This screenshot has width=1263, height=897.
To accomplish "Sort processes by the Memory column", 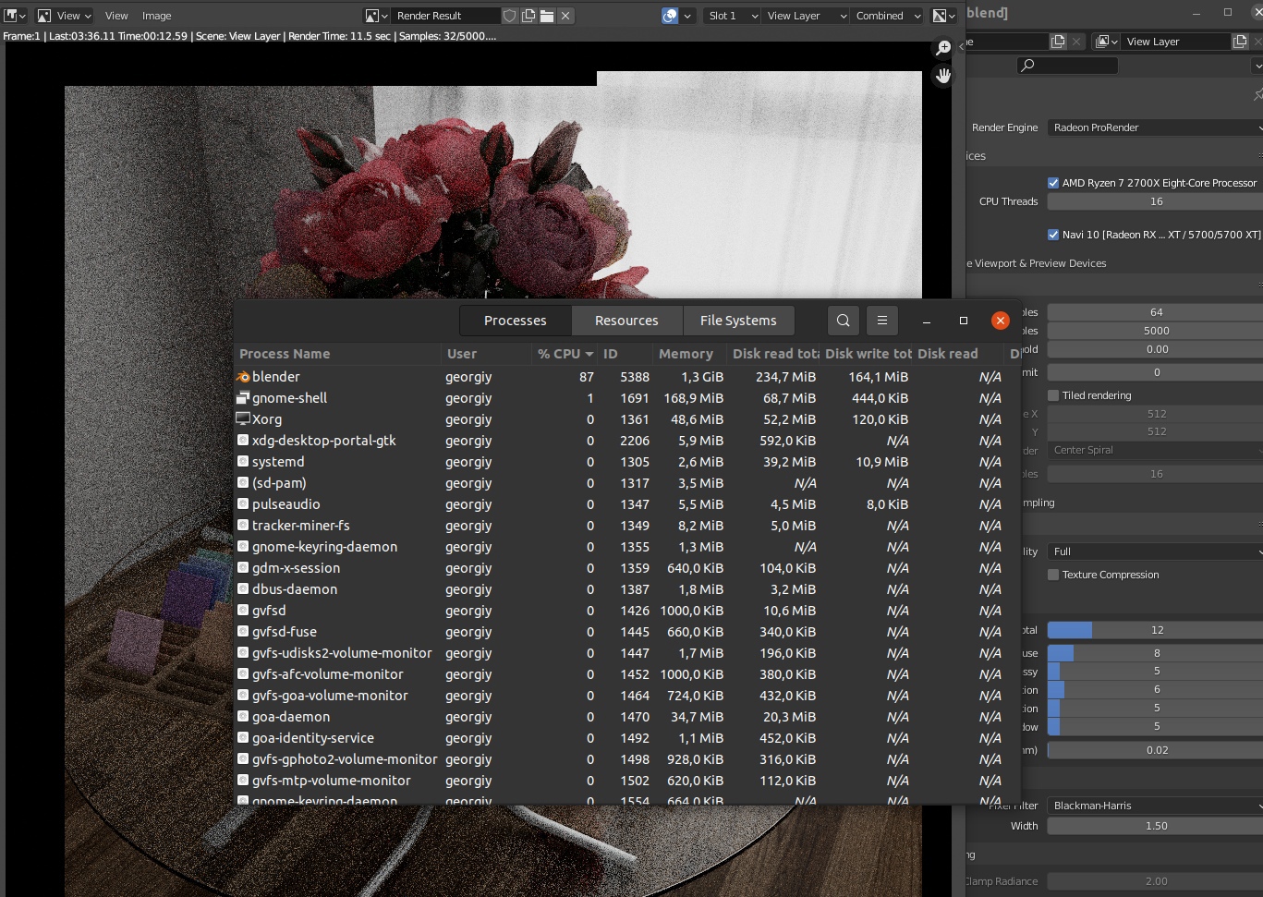I will (x=686, y=353).
